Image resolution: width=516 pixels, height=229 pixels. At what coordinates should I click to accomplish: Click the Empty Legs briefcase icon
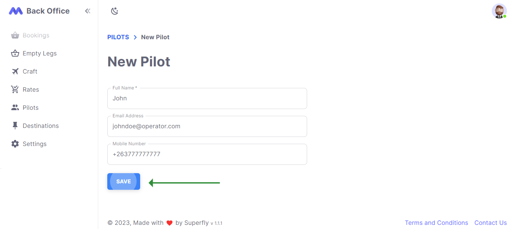coord(15,53)
